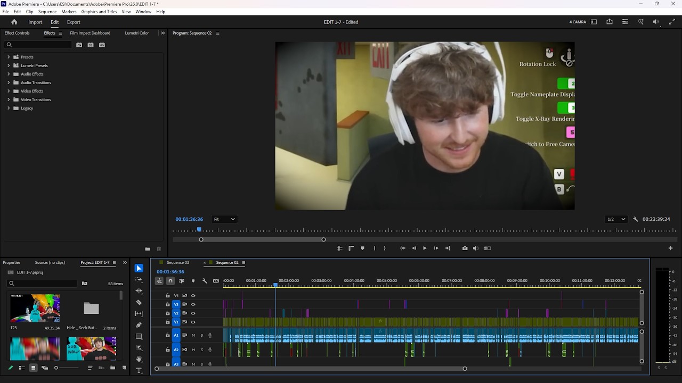Select the Slip tool

(139, 314)
